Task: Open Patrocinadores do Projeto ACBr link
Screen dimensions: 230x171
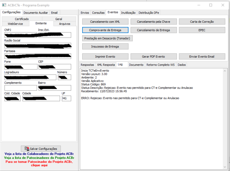Action: 39,158
